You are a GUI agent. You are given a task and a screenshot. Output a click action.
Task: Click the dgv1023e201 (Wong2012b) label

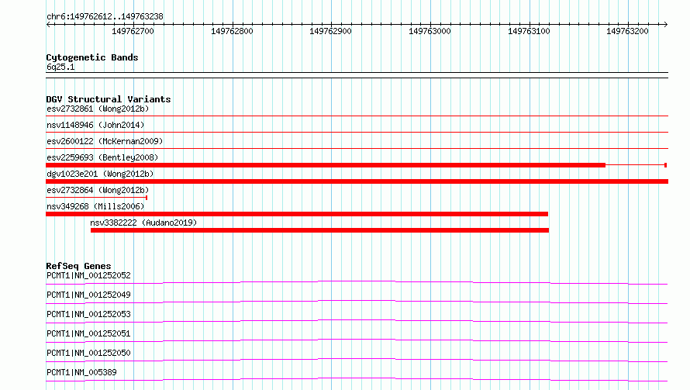pos(100,174)
